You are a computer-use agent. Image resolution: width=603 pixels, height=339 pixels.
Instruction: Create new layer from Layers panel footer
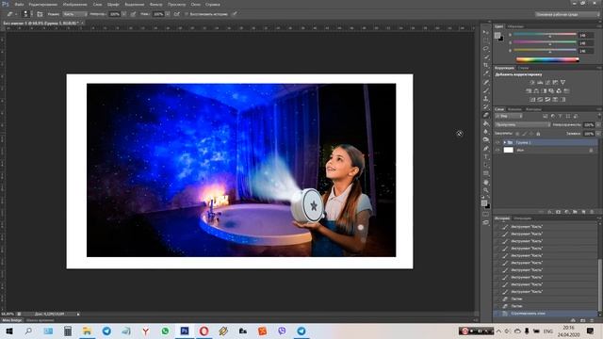tap(584, 212)
